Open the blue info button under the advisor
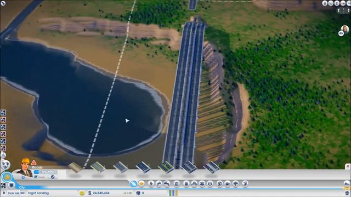Viewport: 351px width, 197px height. tap(23, 177)
